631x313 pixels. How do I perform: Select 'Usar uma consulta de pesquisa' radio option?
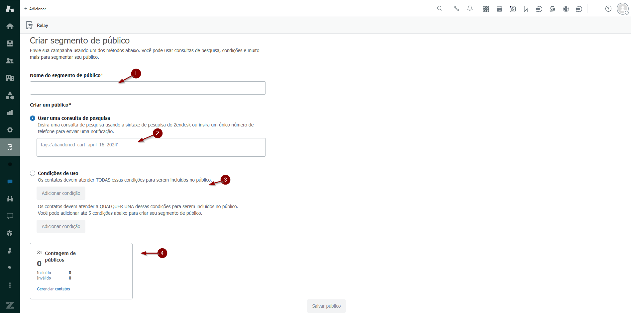33,118
